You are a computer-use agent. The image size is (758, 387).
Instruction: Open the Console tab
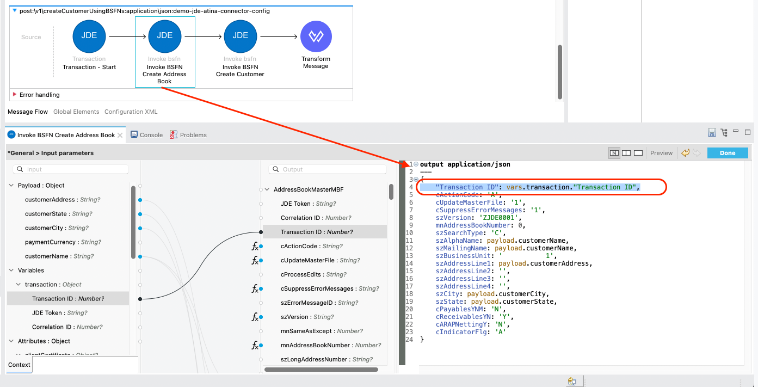147,135
